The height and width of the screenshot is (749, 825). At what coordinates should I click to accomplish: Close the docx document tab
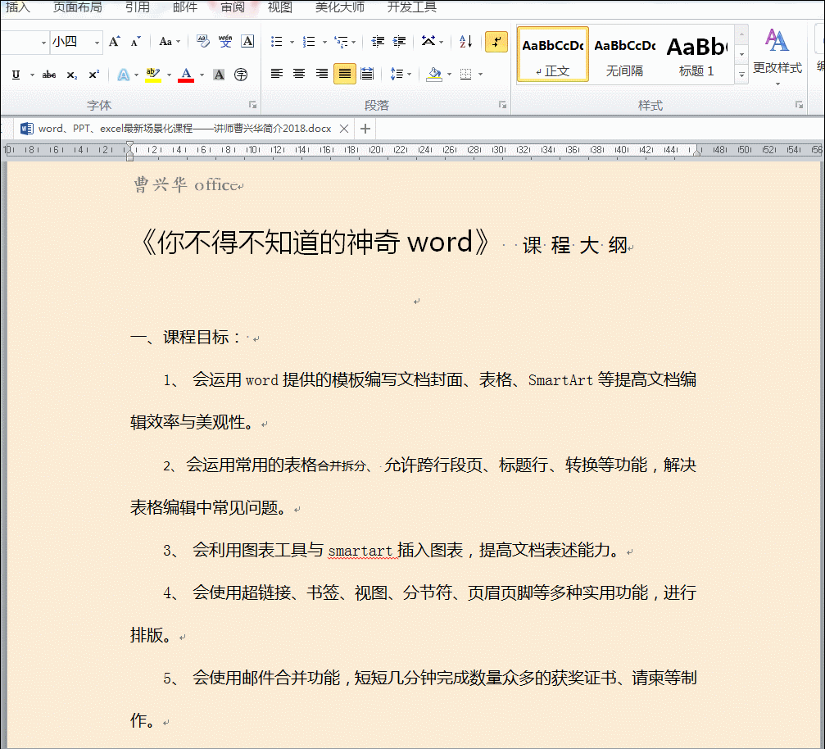344,129
